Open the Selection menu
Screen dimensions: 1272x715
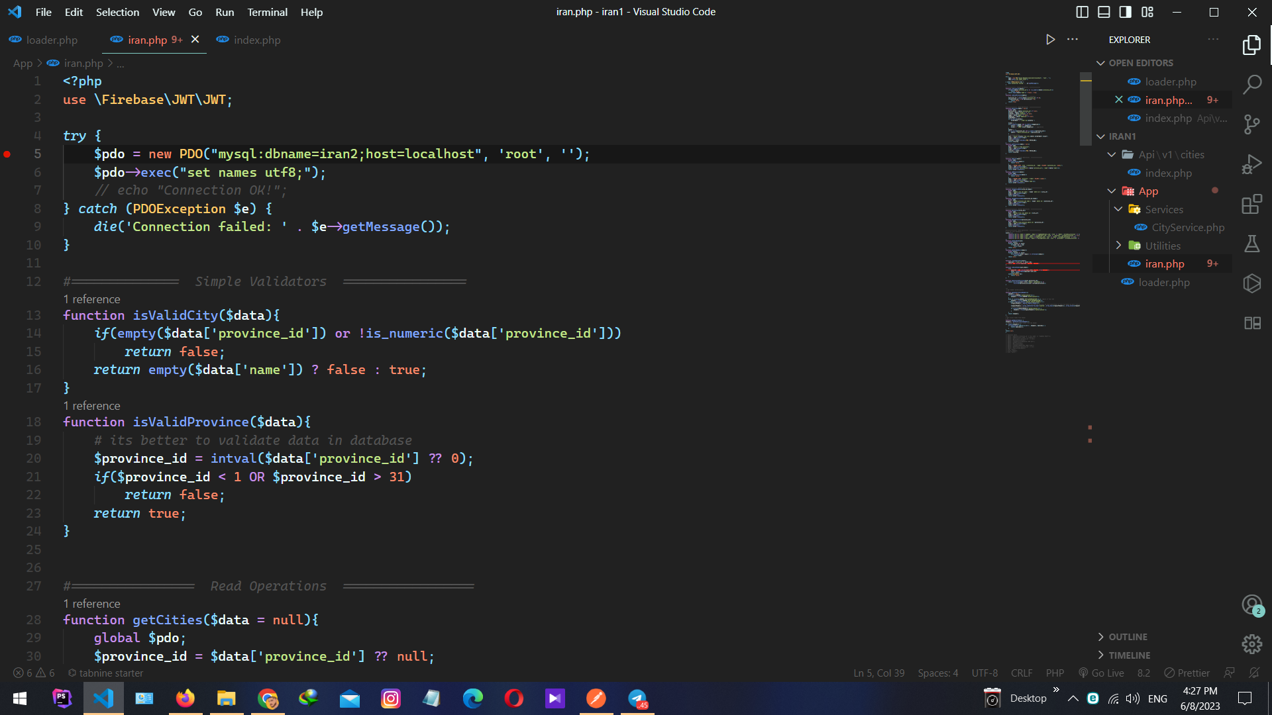[117, 12]
